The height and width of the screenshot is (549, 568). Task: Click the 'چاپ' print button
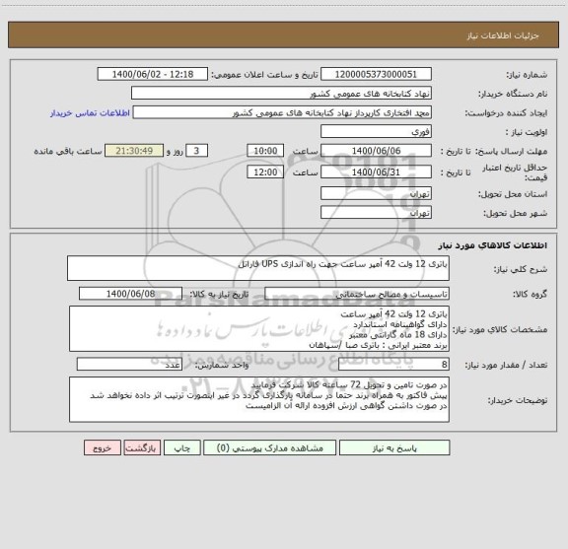pyautogui.click(x=181, y=447)
